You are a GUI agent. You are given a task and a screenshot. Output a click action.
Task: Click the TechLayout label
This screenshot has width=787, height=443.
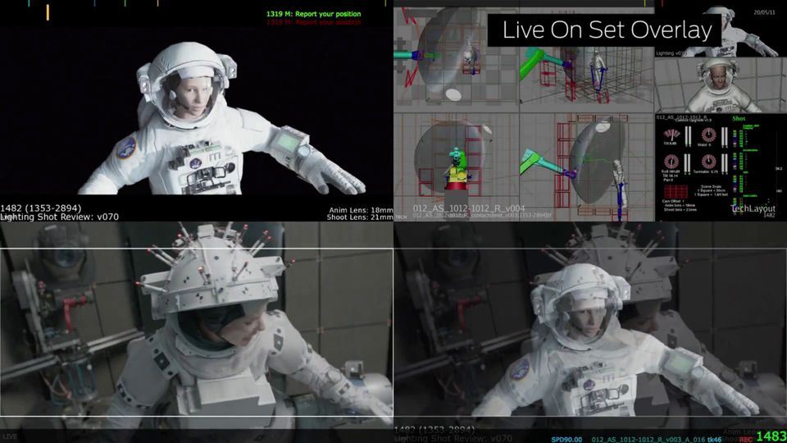pos(752,209)
